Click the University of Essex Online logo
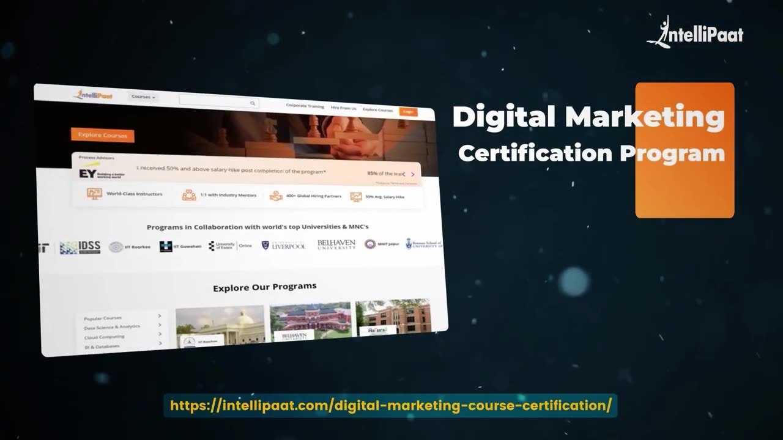 [x=230, y=246]
